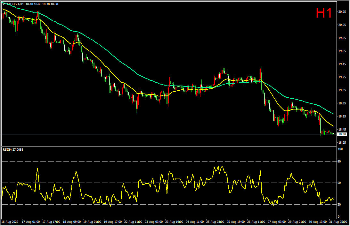Select the RSI(9) 27.0088 indicator label
The height and width of the screenshot is (226, 350).
(x=13, y=150)
